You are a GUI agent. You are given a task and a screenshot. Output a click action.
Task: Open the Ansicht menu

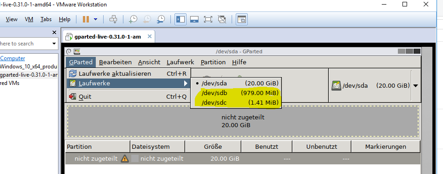[x=149, y=62]
